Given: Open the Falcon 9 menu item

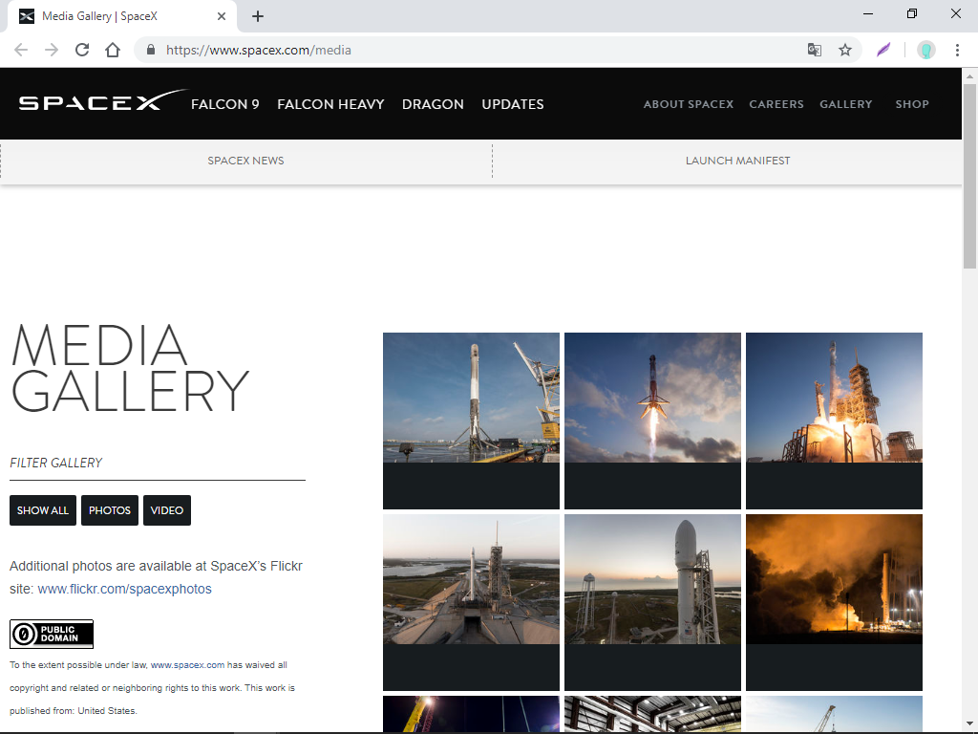Looking at the screenshot, I should pyautogui.click(x=225, y=104).
